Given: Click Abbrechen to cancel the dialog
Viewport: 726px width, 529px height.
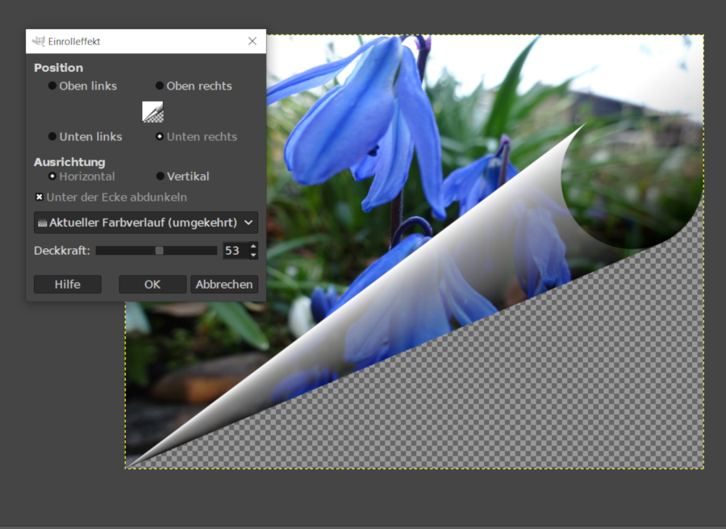Looking at the screenshot, I should coord(224,284).
